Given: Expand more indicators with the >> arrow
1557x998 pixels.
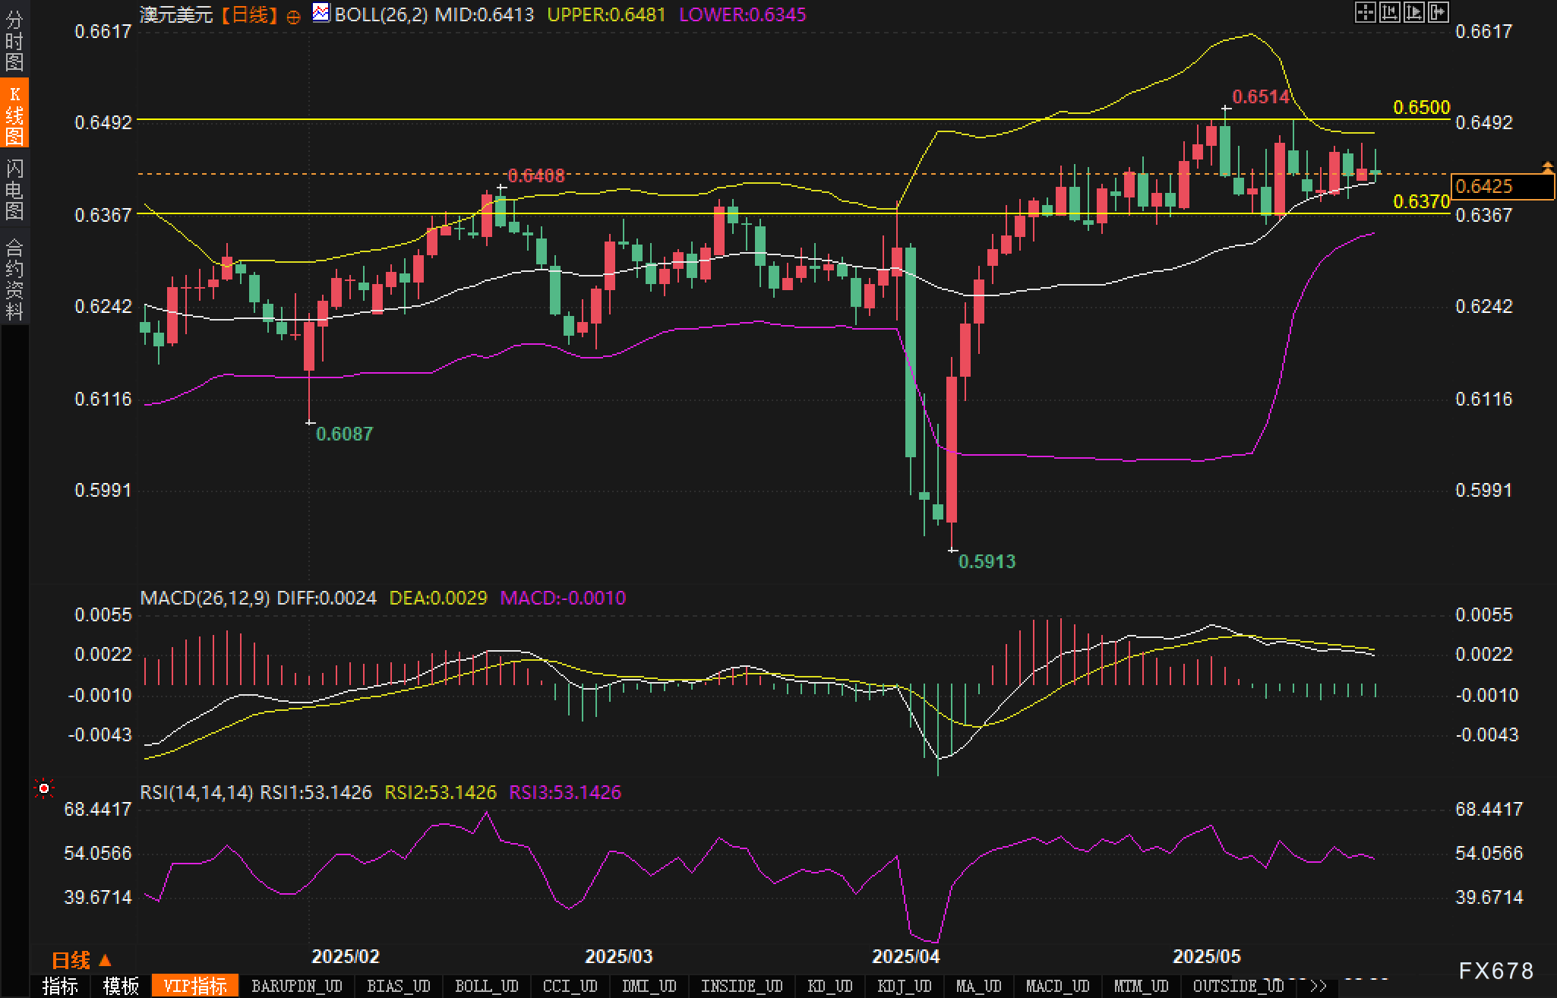Looking at the screenshot, I should coord(1318,987).
